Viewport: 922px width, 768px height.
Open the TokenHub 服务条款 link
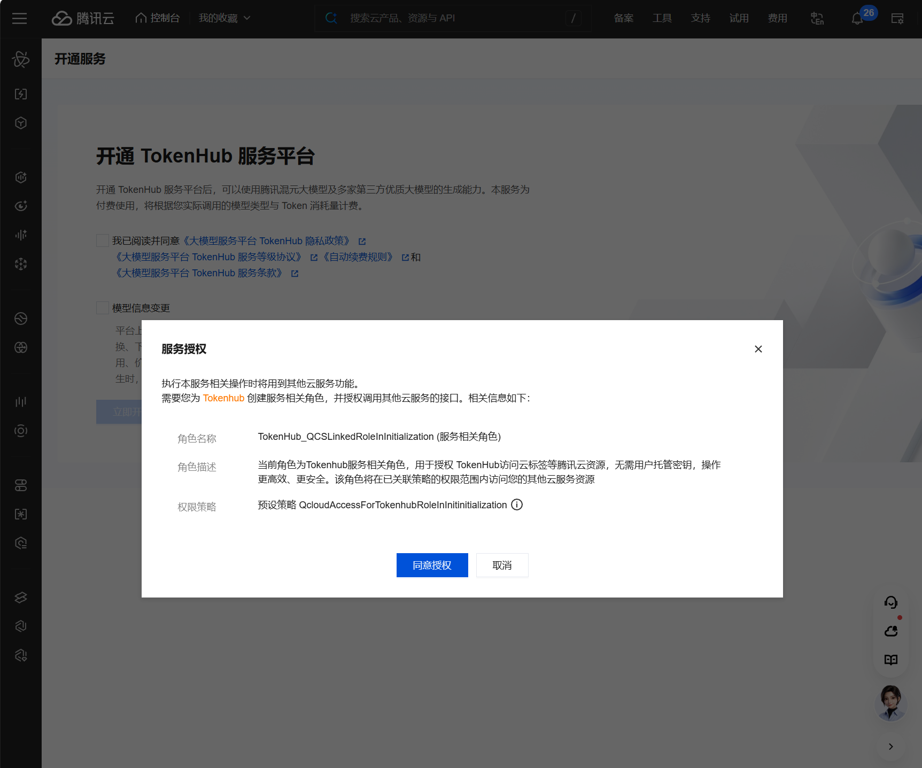pos(199,273)
